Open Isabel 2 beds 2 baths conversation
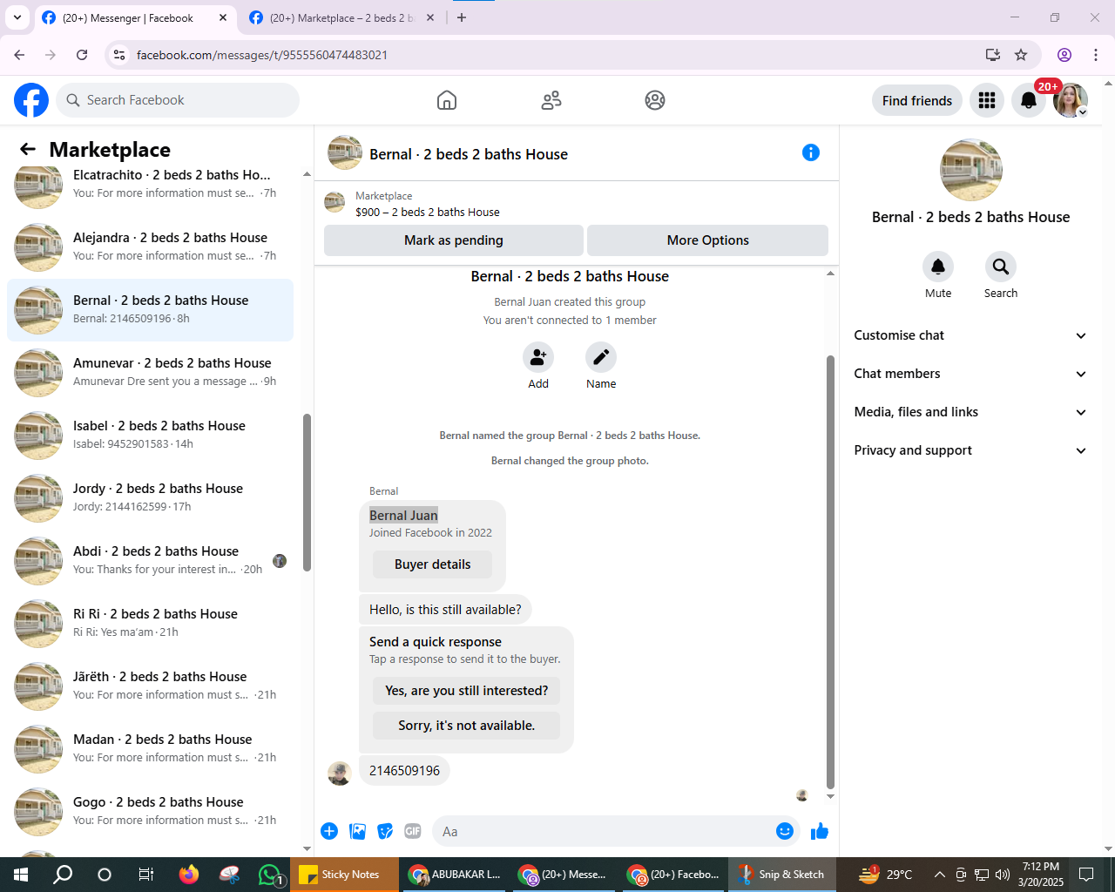1115x892 pixels. point(150,435)
